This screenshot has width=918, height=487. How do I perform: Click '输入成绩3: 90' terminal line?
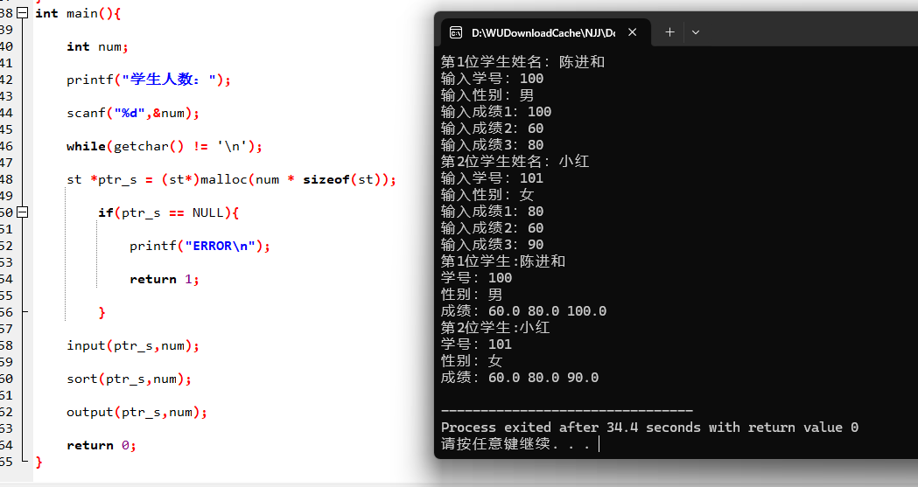pyautogui.click(x=493, y=245)
